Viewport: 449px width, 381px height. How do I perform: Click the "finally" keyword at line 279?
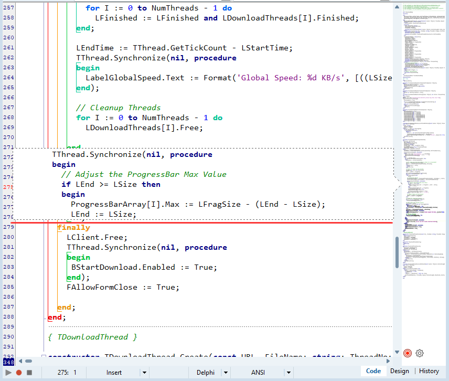[x=73, y=227]
